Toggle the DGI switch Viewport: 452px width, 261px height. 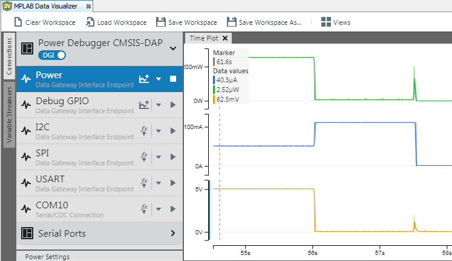click(x=52, y=55)
